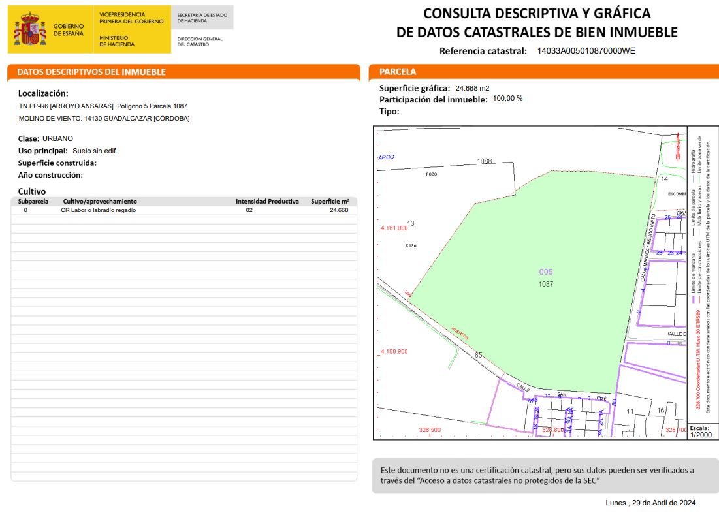Select the cadastral reference number 14033A005010870000WE
Viewport: 719px width, 515px height.
pos(586,51)
